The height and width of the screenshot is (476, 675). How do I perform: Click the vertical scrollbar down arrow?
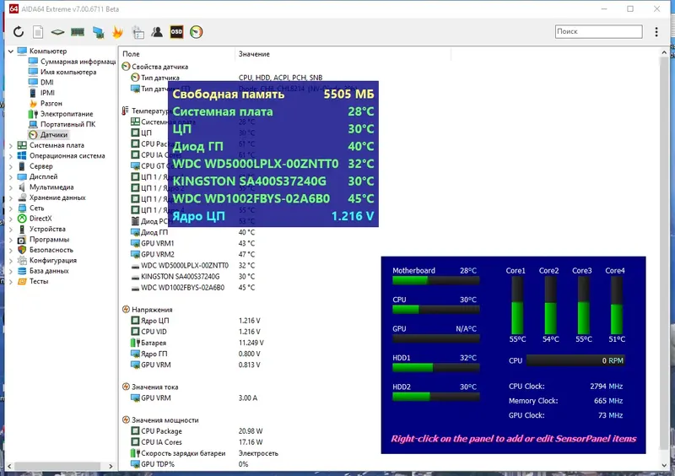[x=664, y=465]
